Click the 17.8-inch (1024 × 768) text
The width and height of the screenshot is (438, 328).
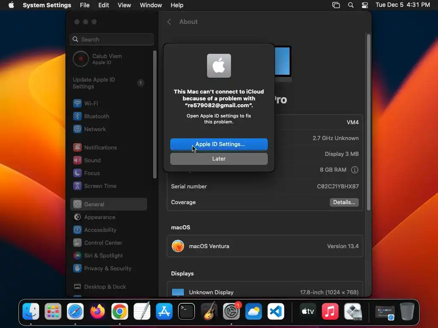(x=329, y=292)
